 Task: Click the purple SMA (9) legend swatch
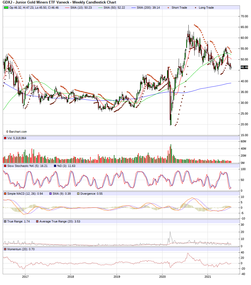tap(50, 194)
